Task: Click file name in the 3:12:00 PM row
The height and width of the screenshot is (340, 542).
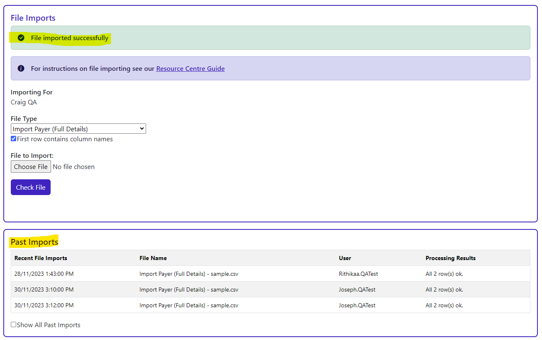Action: coord(189,305)
